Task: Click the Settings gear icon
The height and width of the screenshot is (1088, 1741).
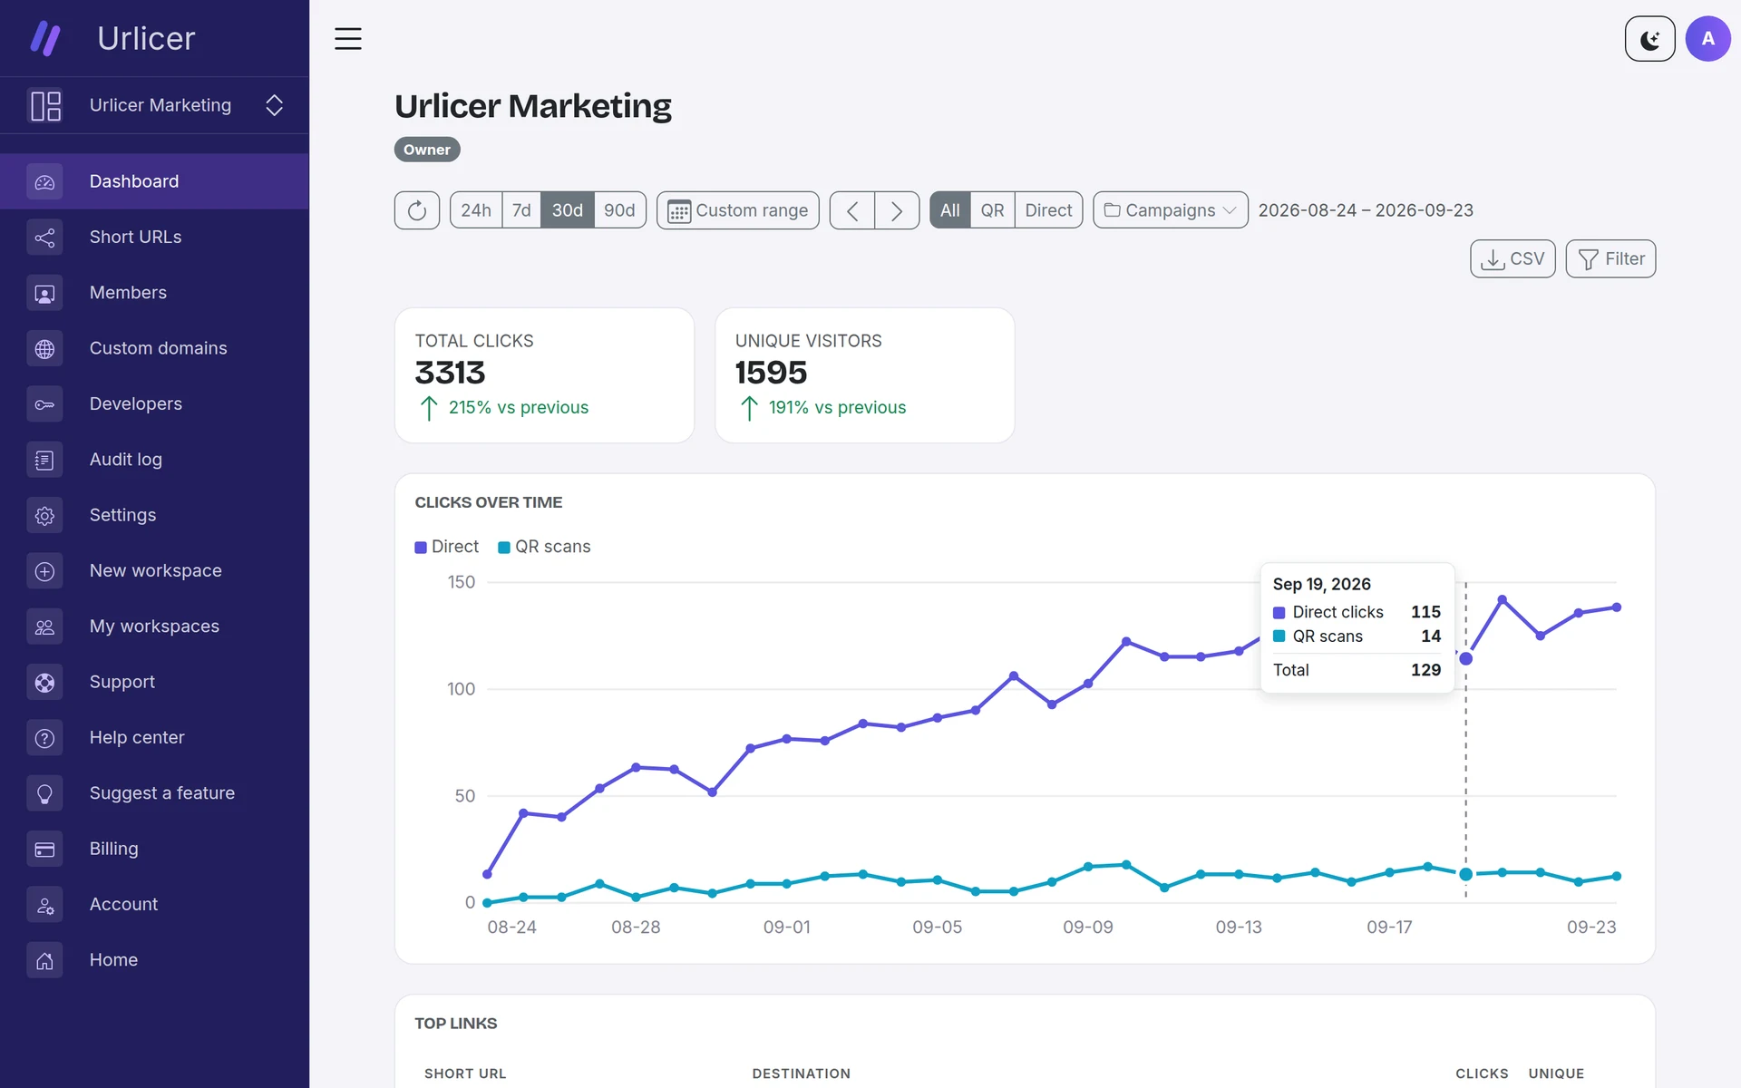Action: 44,515
